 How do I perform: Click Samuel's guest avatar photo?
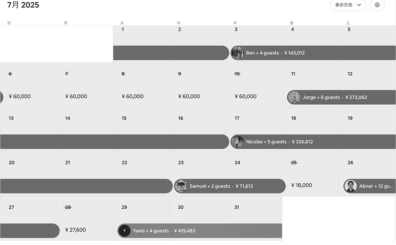pos(181,186)
